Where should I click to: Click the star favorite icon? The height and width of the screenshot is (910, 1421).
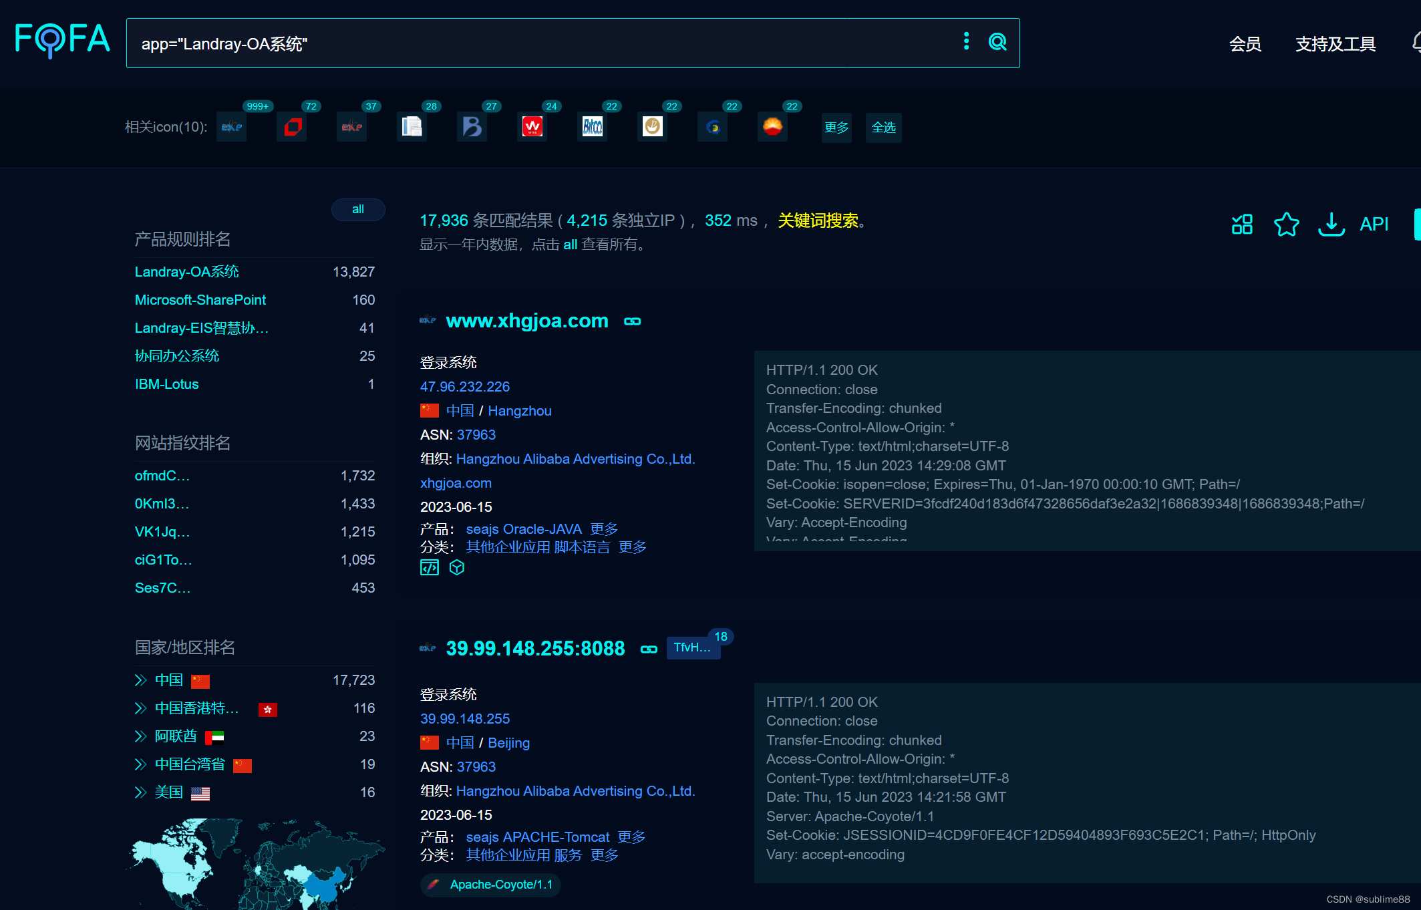point(1286,224)
